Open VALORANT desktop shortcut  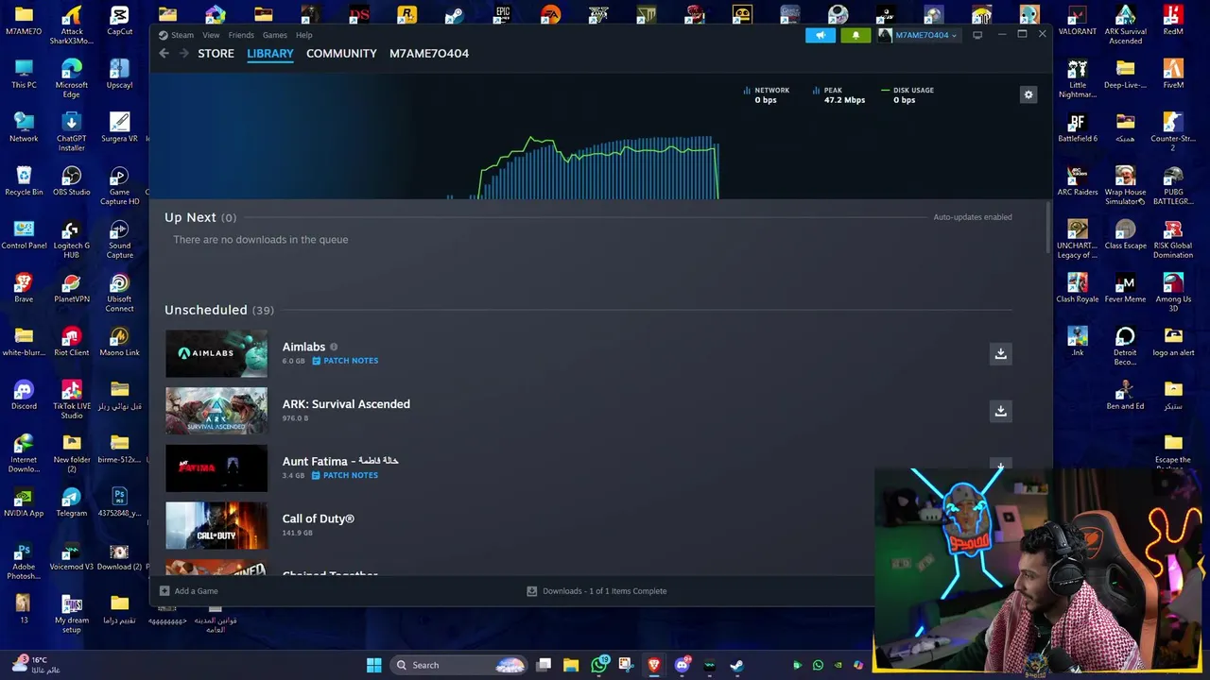click(x=1078, y=20)
